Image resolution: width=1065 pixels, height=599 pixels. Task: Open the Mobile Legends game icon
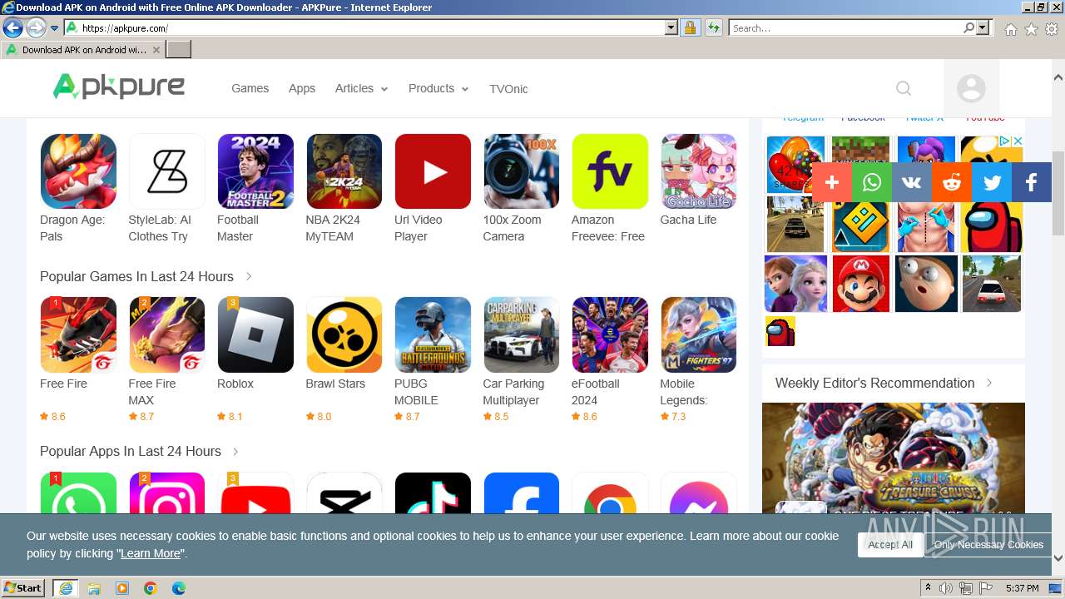coord(699,334)
